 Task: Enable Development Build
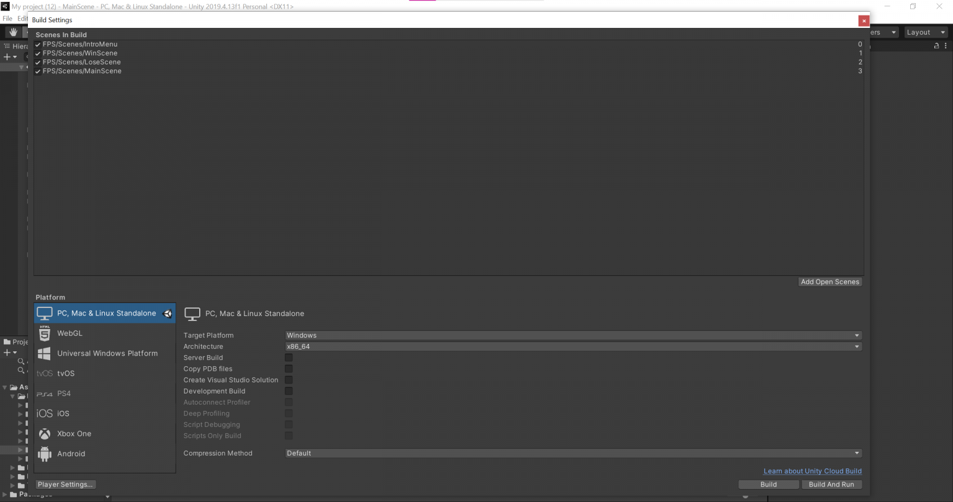(x=289, y=391)
